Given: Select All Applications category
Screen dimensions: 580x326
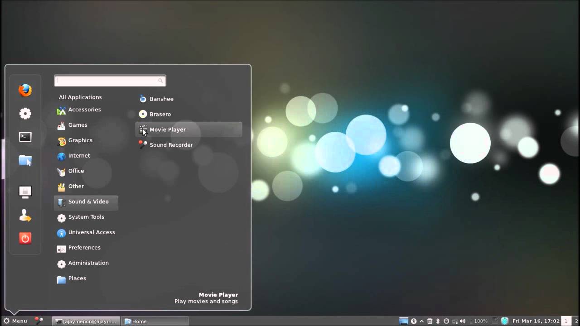Looking at the screenshot, I should point(80,97).
